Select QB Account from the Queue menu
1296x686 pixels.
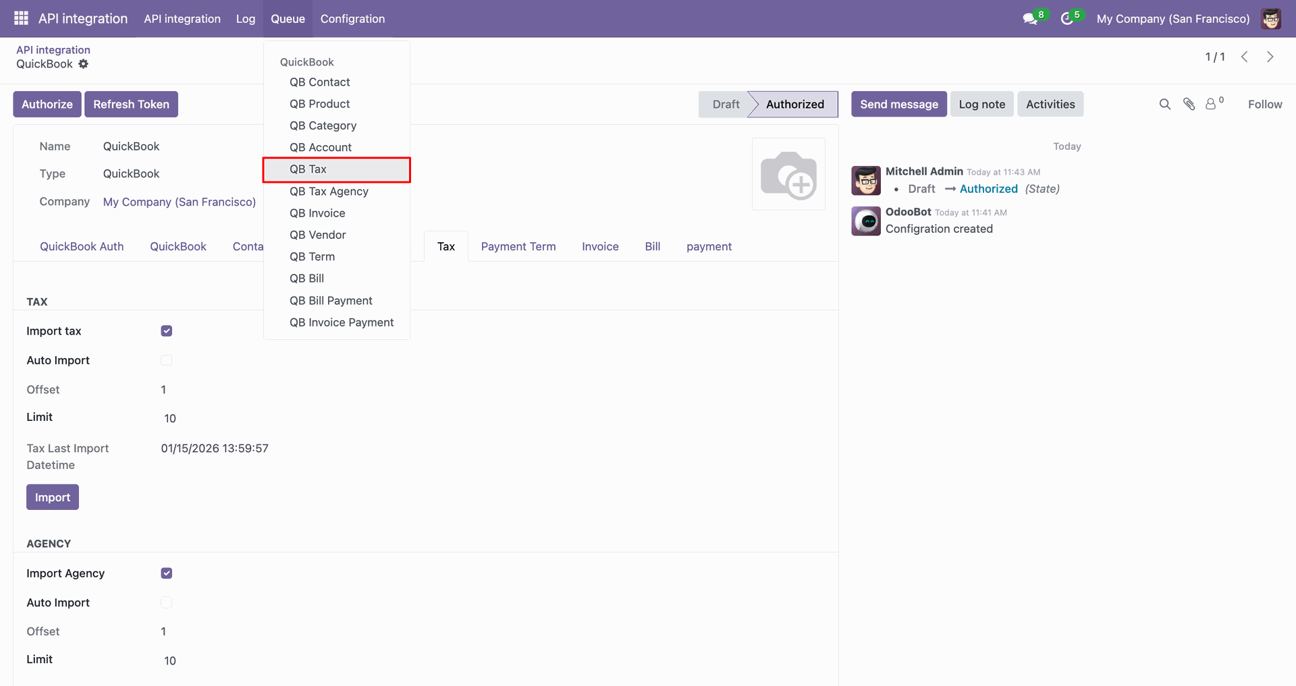pos(336,147)
